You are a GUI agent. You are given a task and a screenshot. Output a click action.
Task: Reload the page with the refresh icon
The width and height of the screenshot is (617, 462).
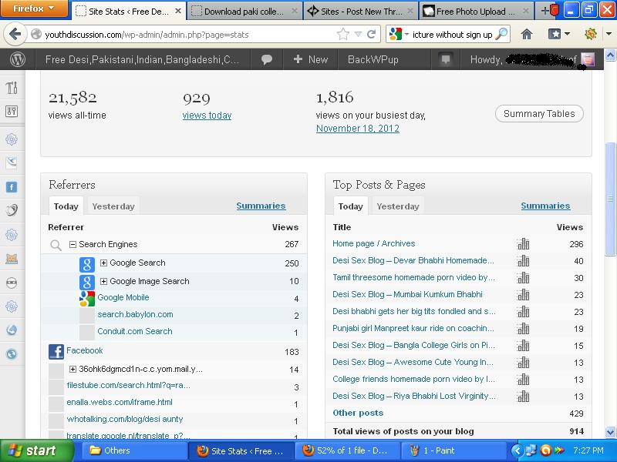(x=371, y=35)
